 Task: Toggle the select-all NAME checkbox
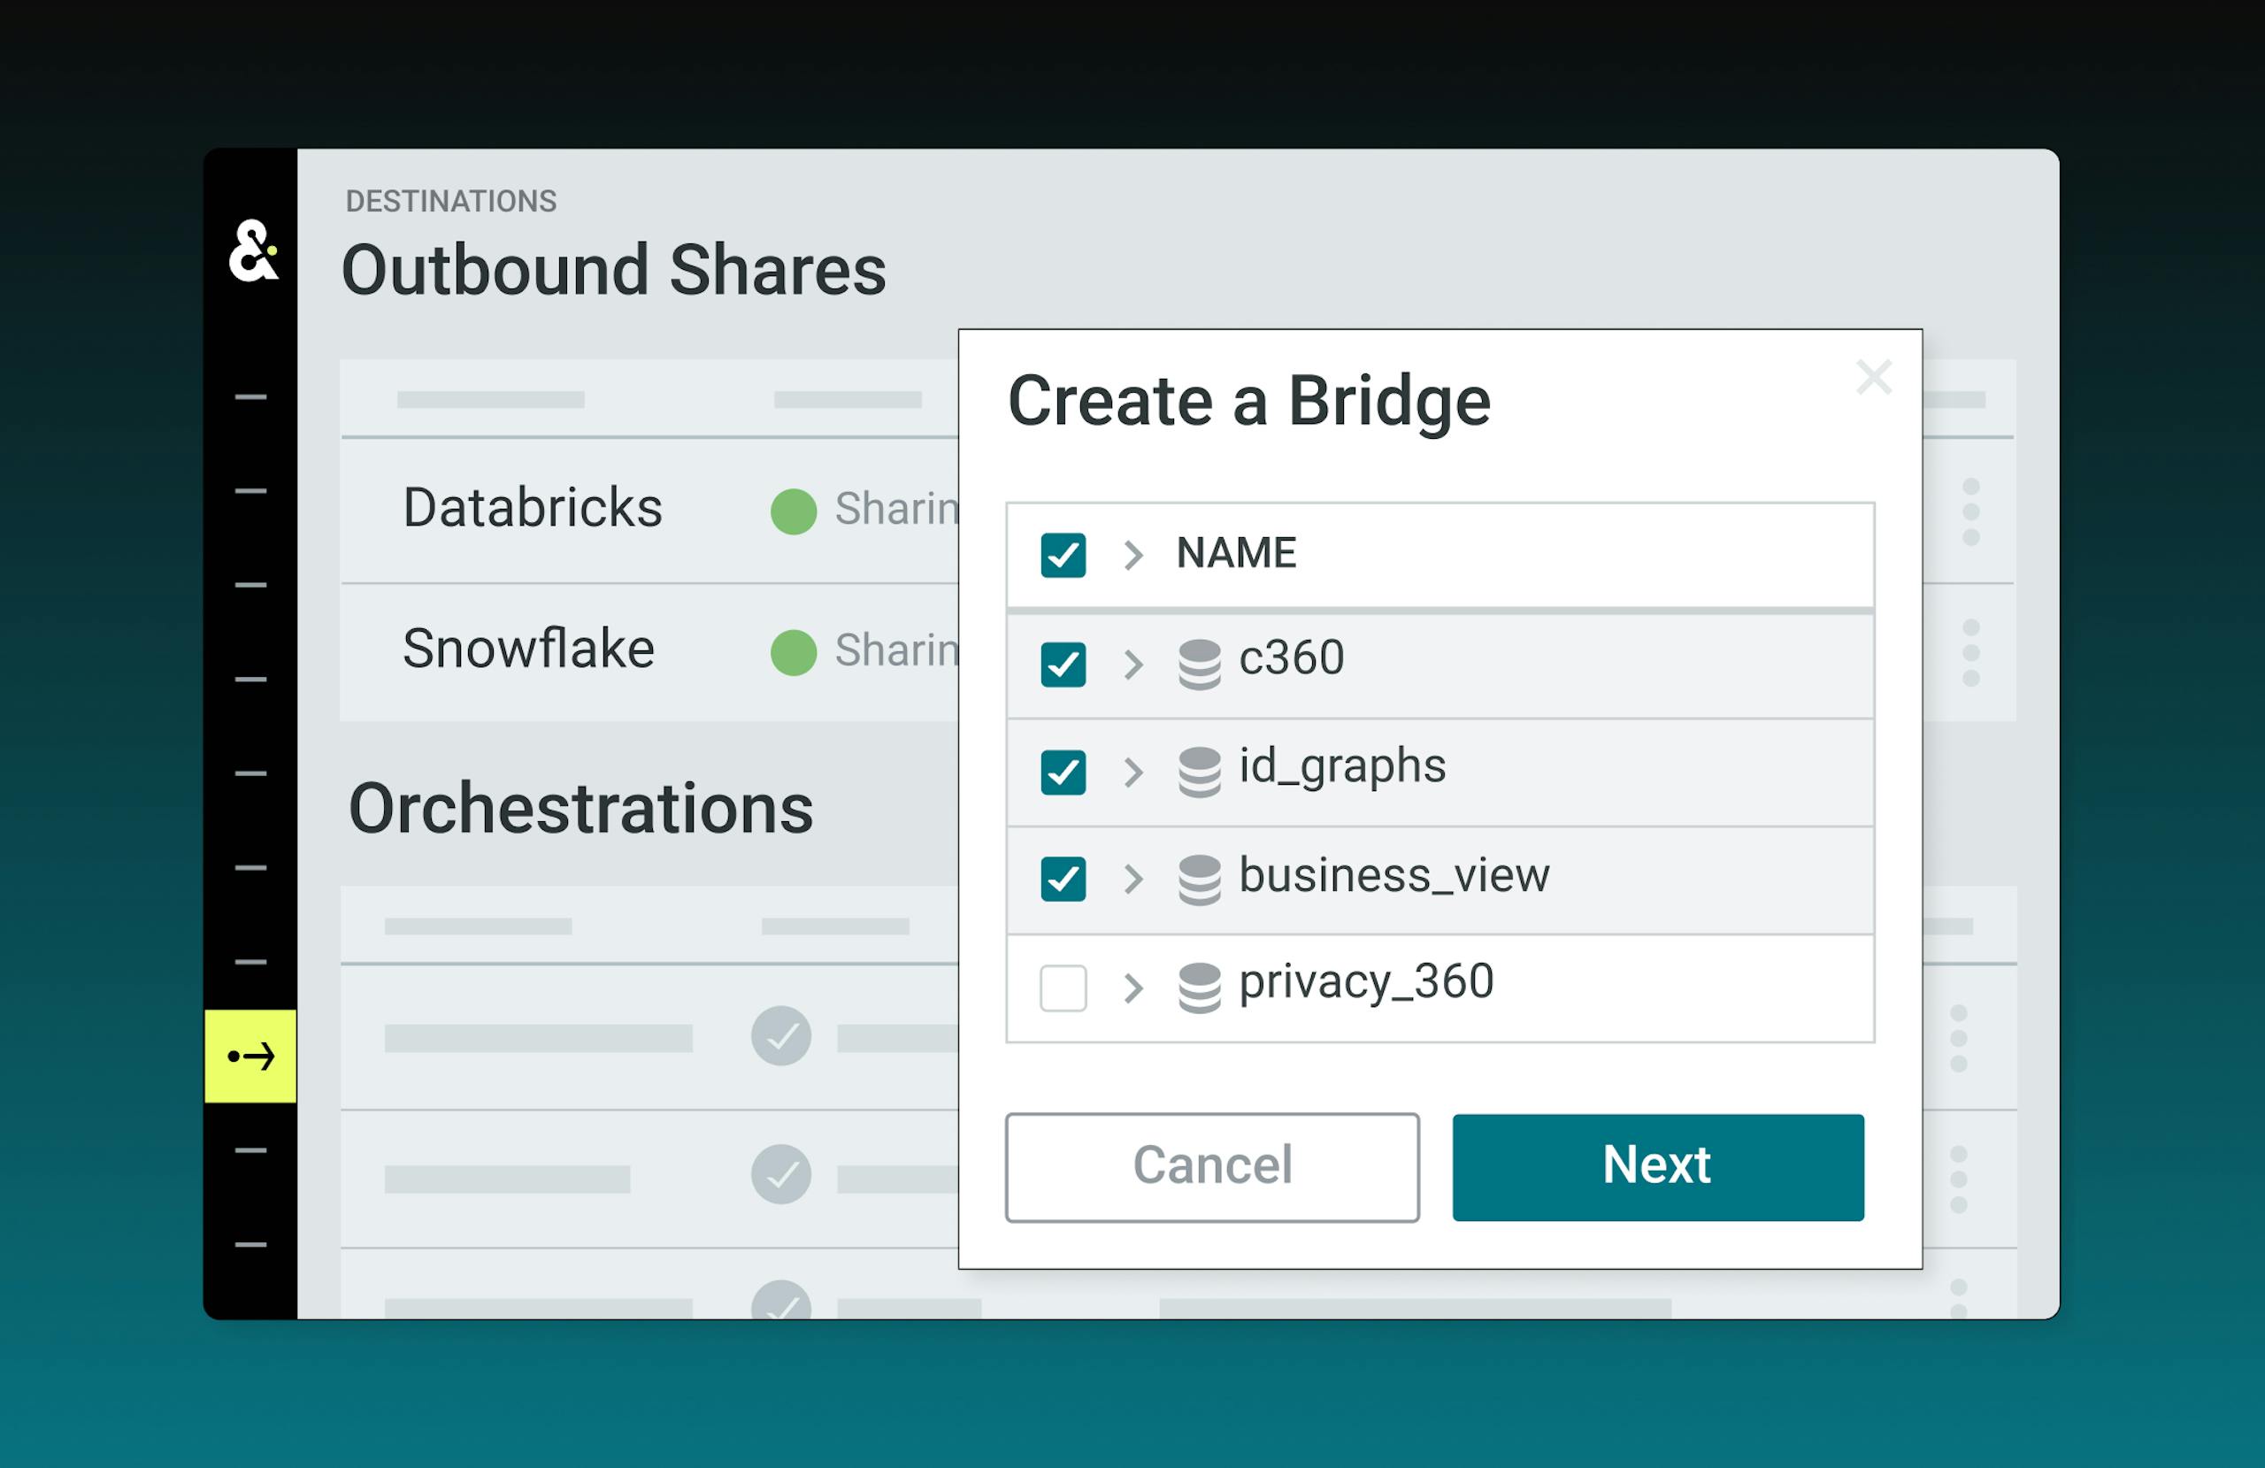[1063, 554]
